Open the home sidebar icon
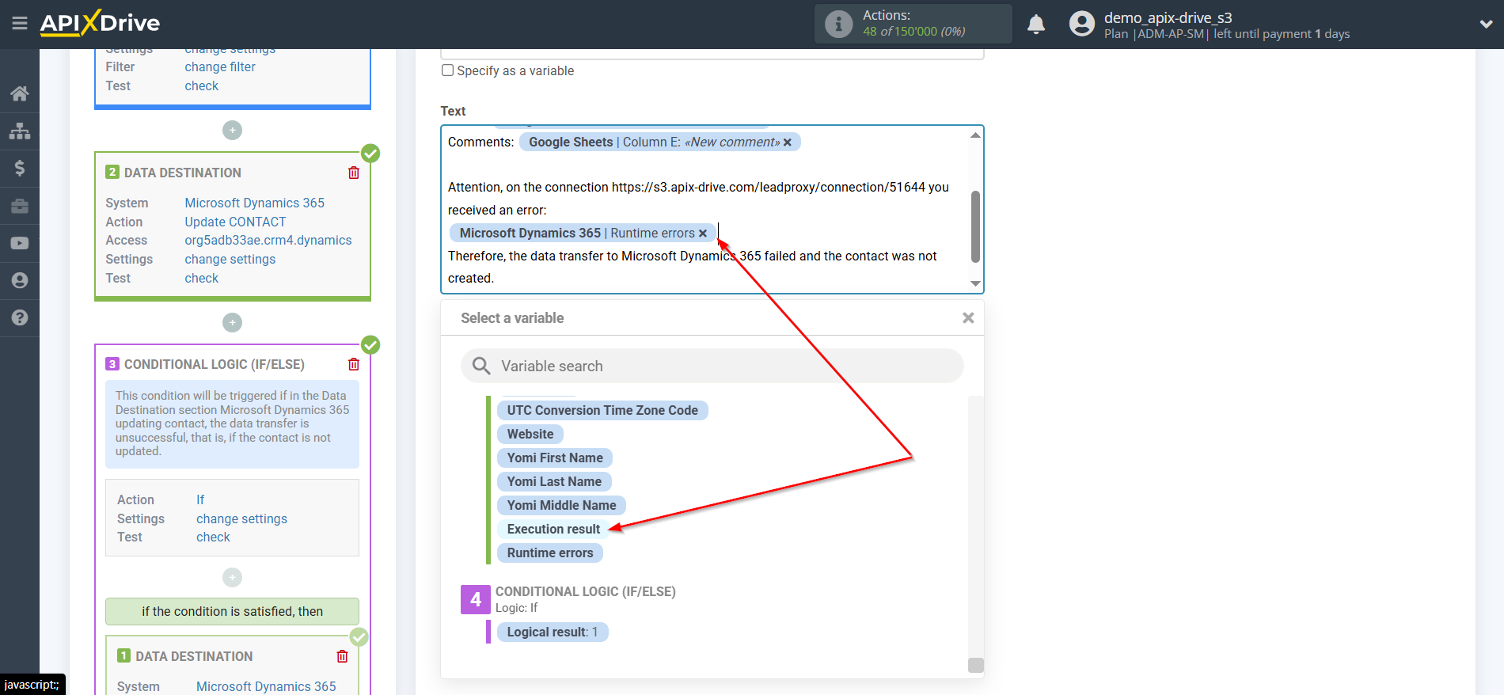This screenshot has height=695, width=1504. pyautogui.click(x=20, y=93)
